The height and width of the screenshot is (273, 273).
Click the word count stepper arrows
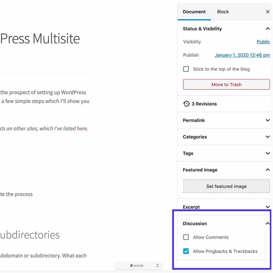tap(157, 265)
